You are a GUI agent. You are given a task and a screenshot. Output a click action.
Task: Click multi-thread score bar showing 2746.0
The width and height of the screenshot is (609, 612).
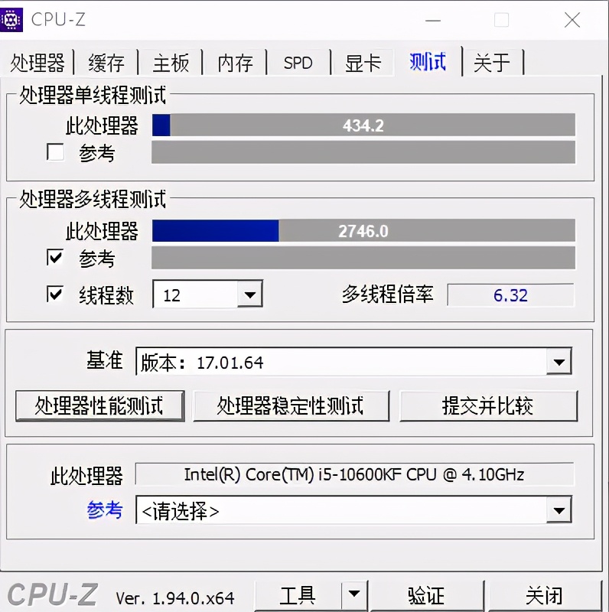363,231
